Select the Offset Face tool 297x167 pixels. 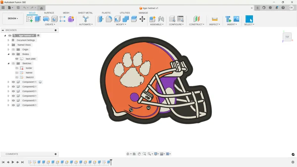point(134,19)
